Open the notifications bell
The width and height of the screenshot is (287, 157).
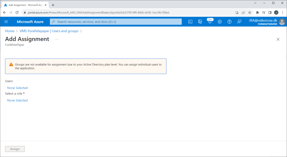pyautogui.click(x=210, y=22)
